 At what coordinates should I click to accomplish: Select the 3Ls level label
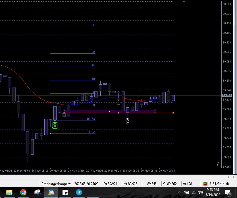93,78
